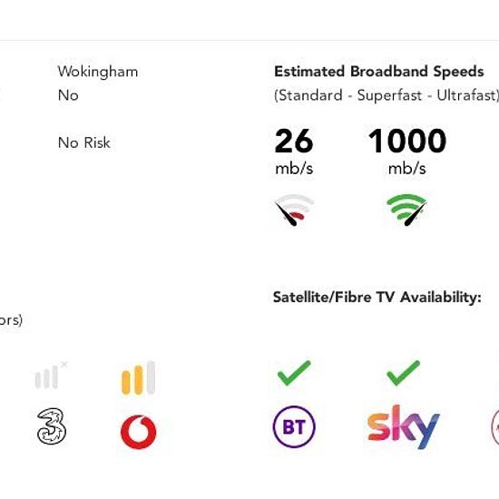This screenshot has width=499, height=499.
Task: Select the 1000 mb/s speed figure
Action: 407,151
